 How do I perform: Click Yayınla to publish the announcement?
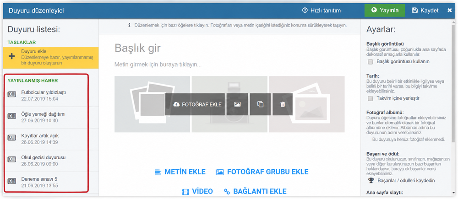[x=385, y=11]
